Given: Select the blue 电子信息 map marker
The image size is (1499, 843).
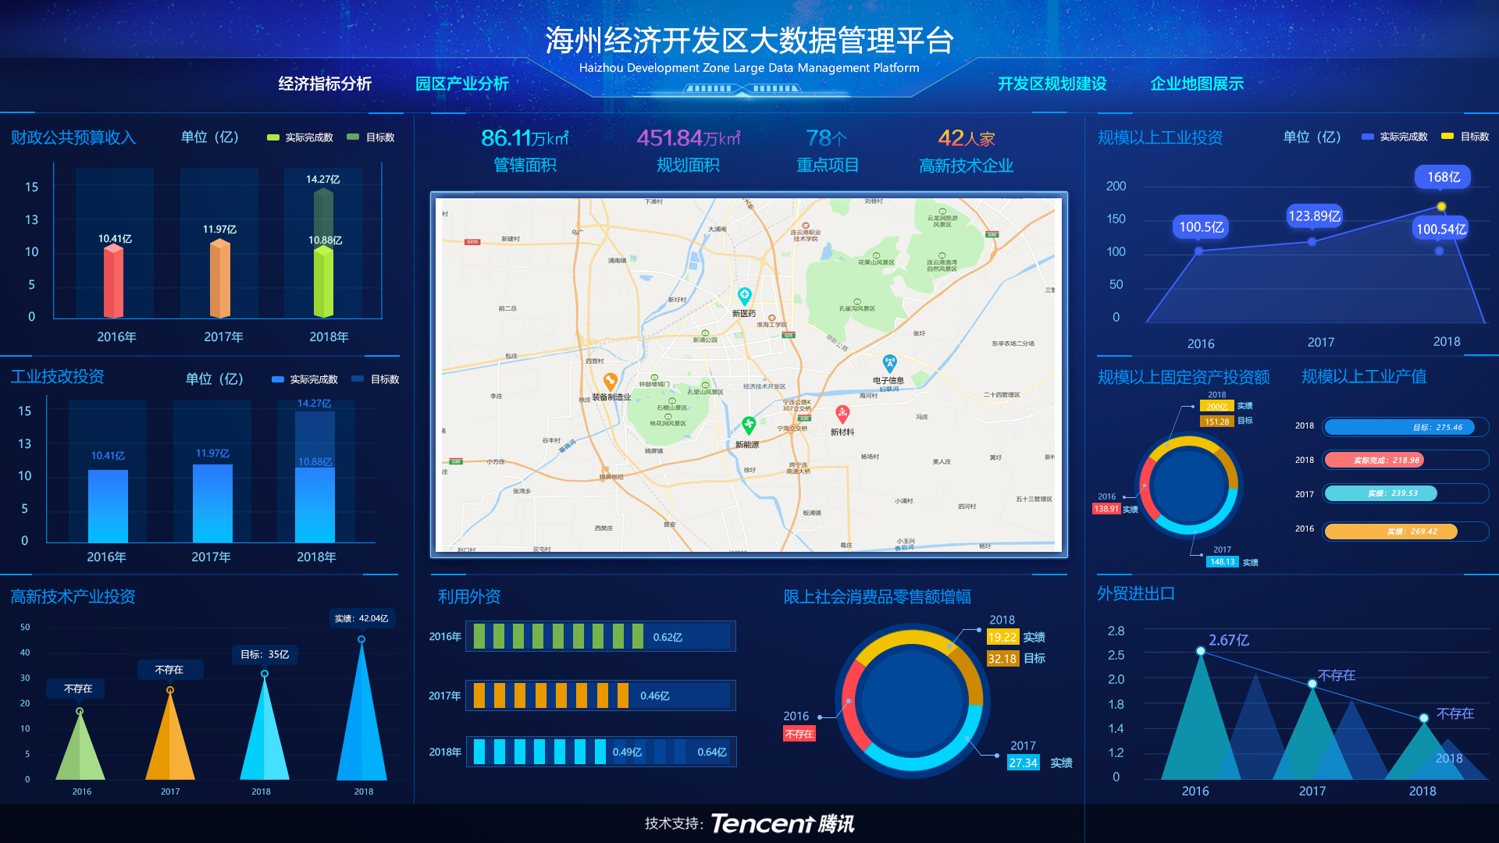Looking at the screenshot, I should [x=889, y=363].
